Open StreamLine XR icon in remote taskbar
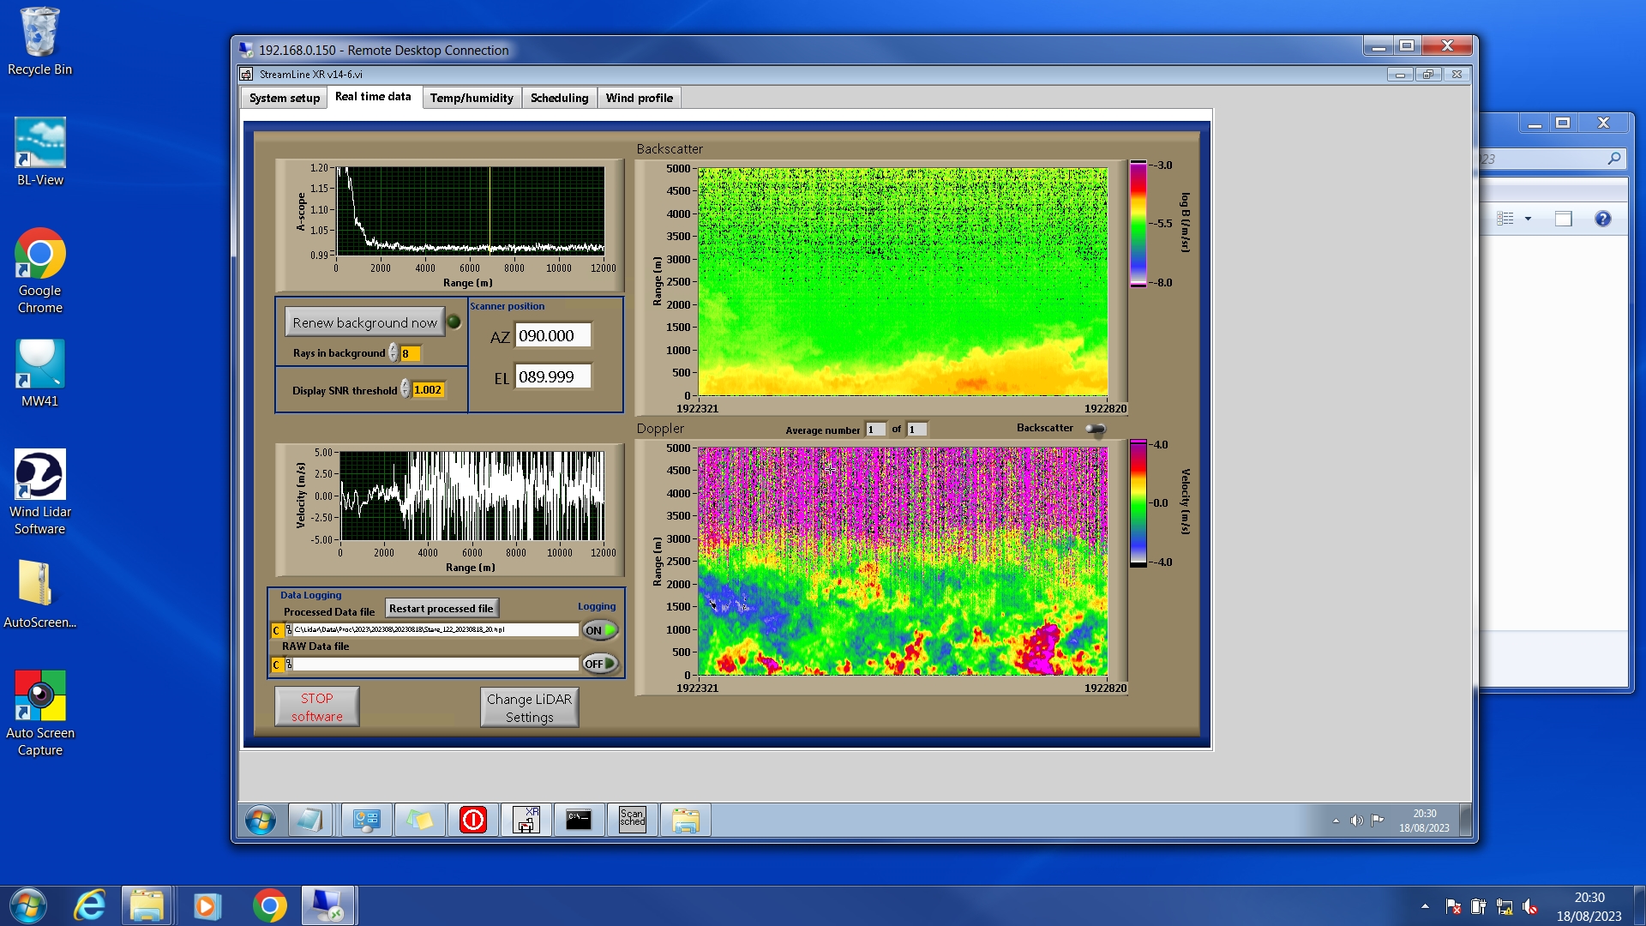 pyautogui.click(x=526, y=821)
